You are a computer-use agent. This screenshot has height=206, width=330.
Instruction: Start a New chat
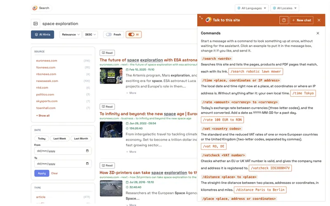(x=302, y=20)
